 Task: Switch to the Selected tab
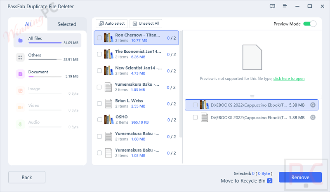tap(67, 24)
